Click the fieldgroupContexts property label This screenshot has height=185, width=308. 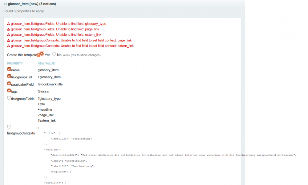(21, 133)
